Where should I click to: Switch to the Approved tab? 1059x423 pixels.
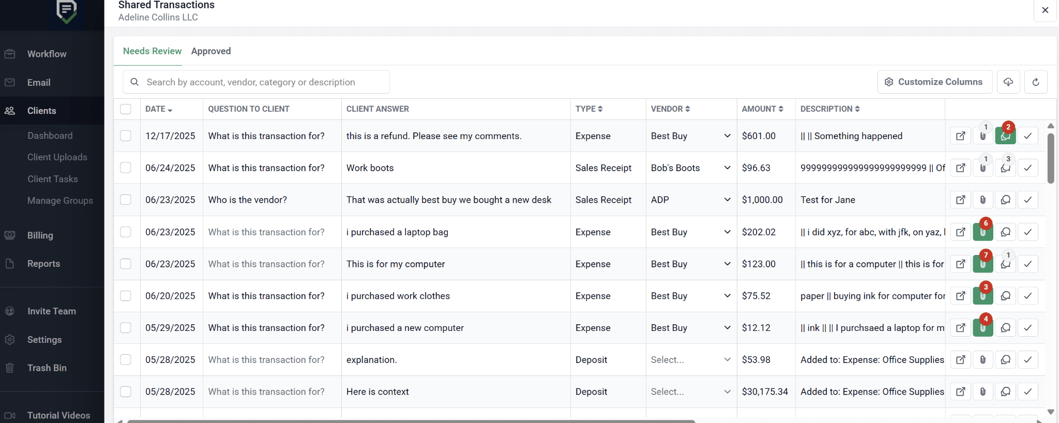click(211, 51)
